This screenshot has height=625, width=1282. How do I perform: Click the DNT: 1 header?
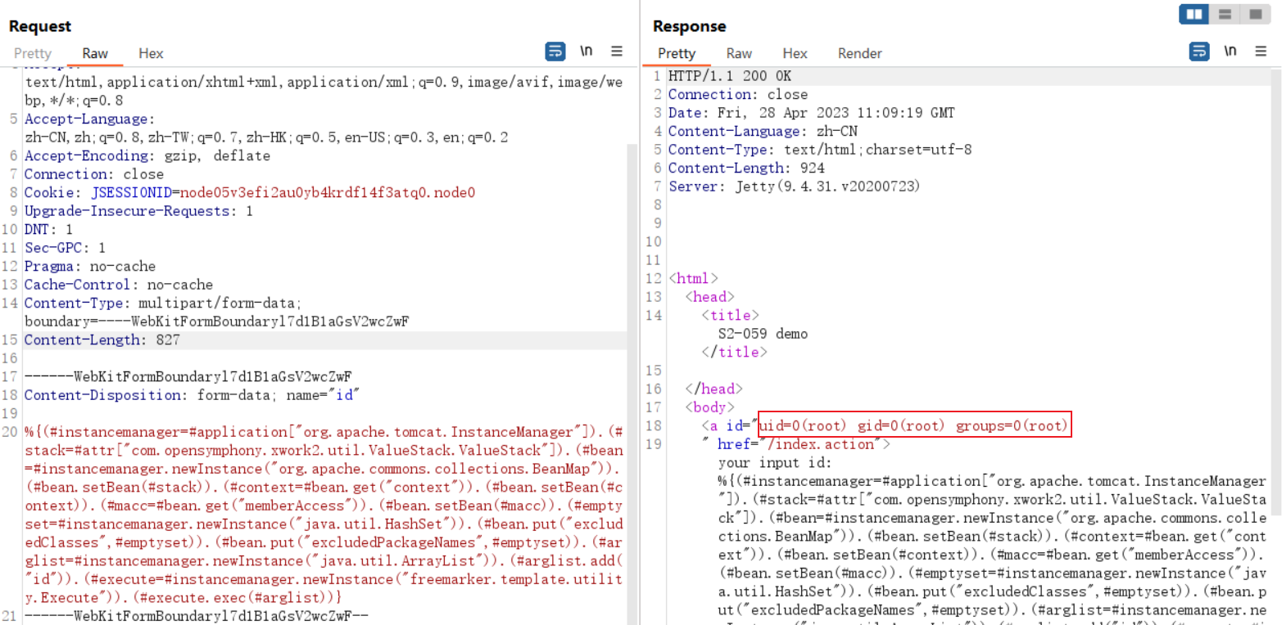pyautogui.click(x=49, y=230)
